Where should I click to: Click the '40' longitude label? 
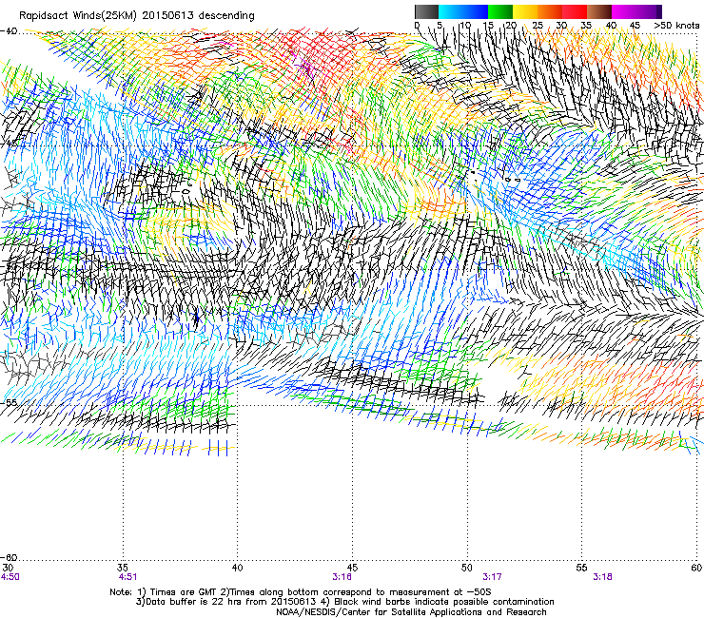click(238, 568)
